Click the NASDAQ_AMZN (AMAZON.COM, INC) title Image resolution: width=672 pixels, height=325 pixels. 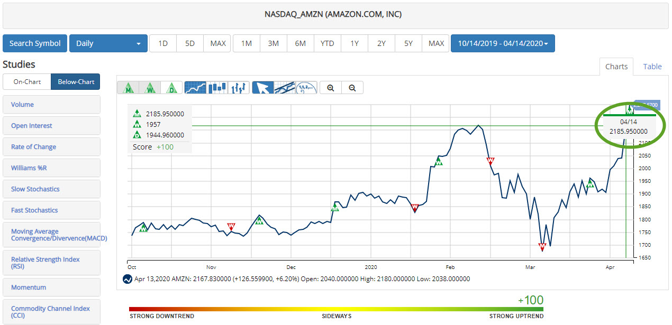[x=333, y=14]
